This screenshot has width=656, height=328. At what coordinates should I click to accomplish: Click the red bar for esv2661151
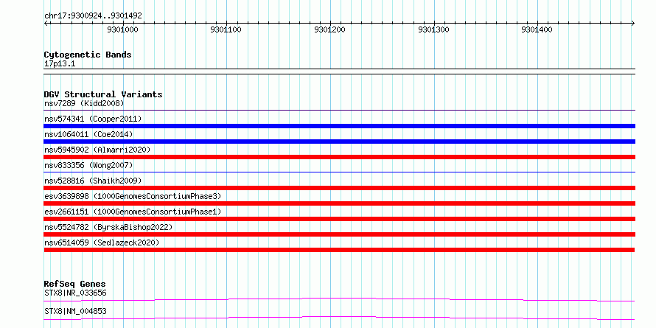coord(339,219)
